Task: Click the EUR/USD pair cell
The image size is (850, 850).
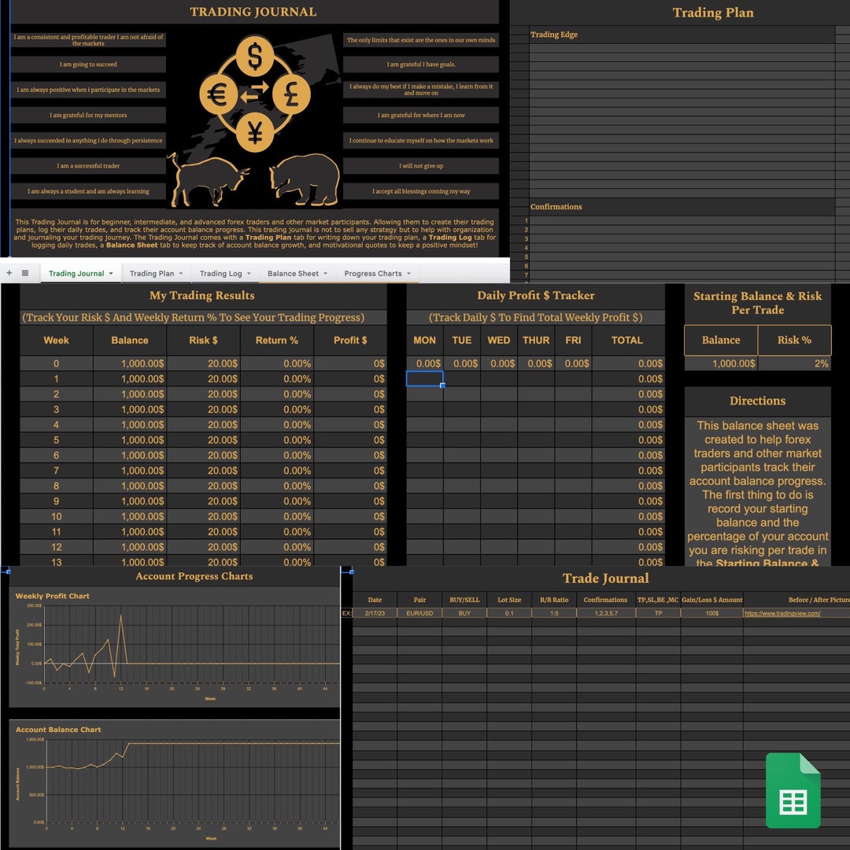Action: click(419, 614)
